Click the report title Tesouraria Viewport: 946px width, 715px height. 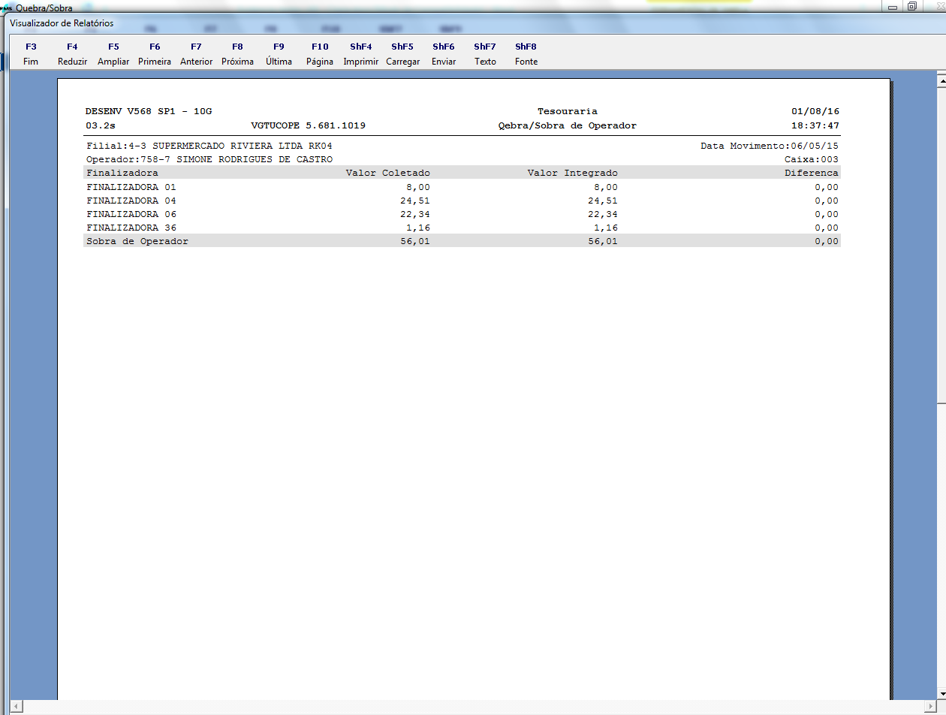click(x=568, y=111)
